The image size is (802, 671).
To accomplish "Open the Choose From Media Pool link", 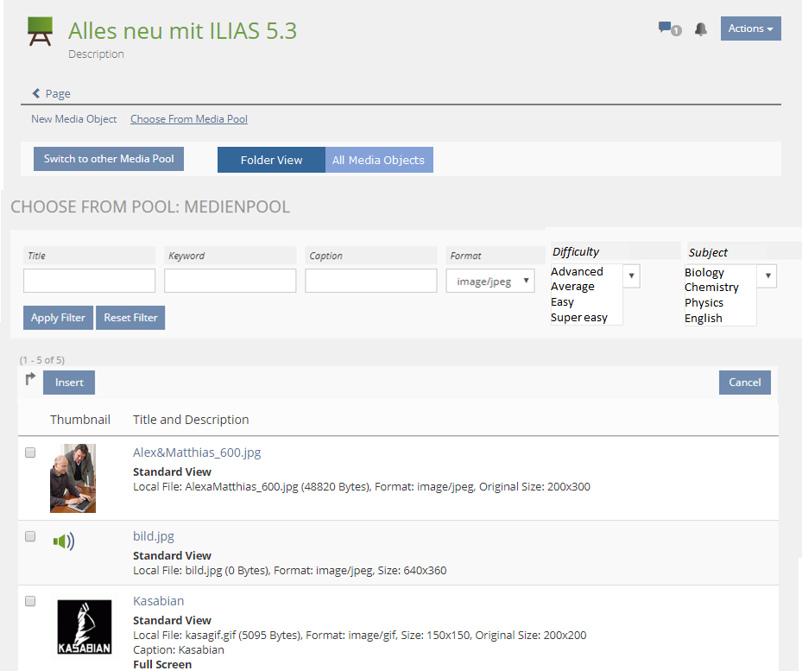I will [x=188, y=119].
